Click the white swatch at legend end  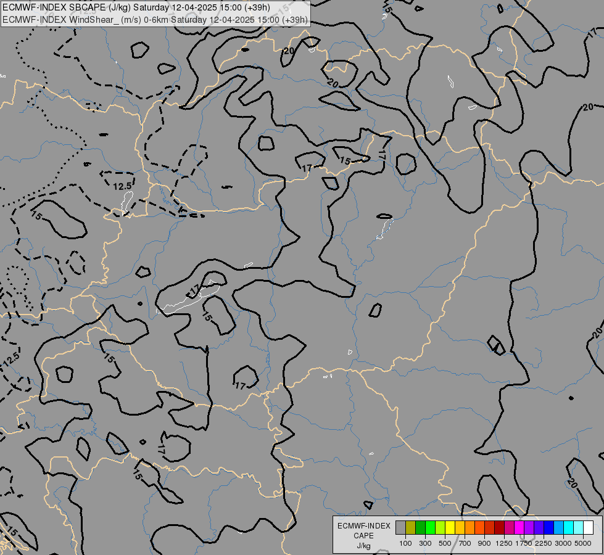coord(588,527)
